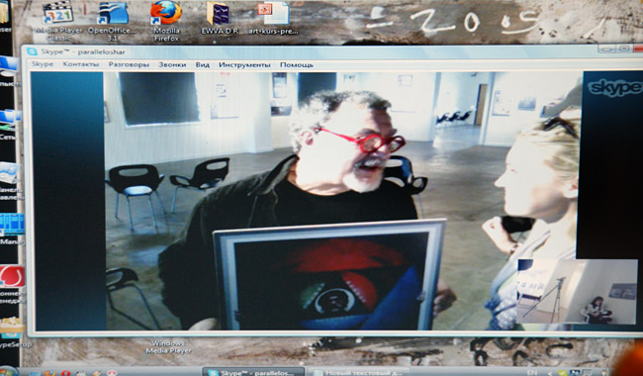Click the main Skype video call feed
The image size is (643, 376).
[x=342, y=201]
